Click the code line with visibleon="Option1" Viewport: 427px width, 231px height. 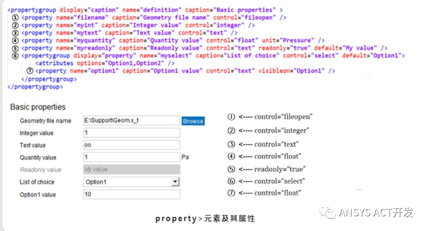point(185,71)
